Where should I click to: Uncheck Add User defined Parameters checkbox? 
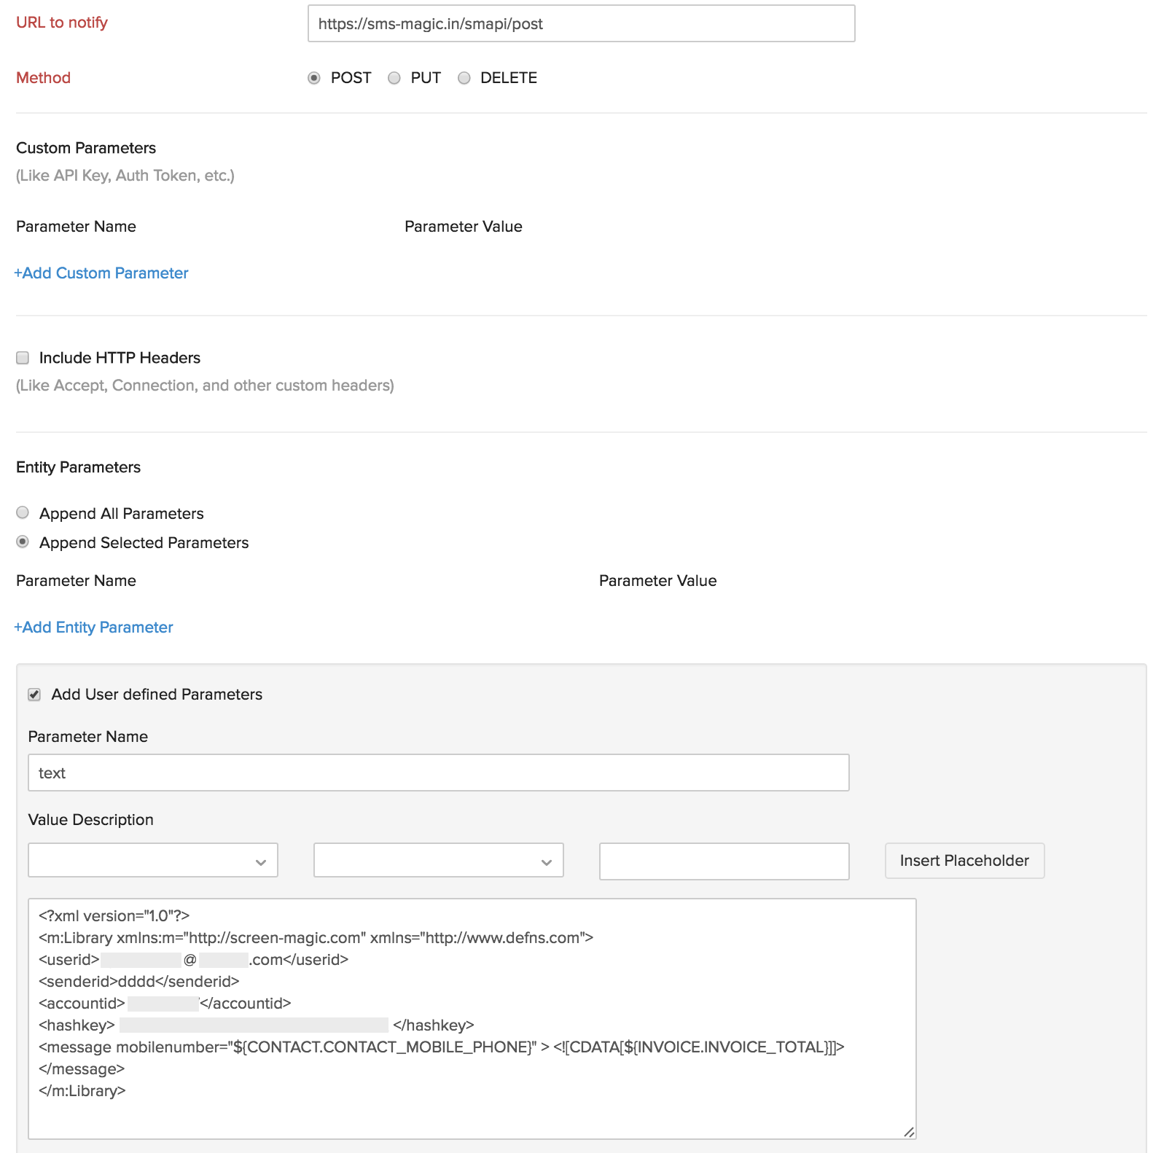(x=34, y=695)
